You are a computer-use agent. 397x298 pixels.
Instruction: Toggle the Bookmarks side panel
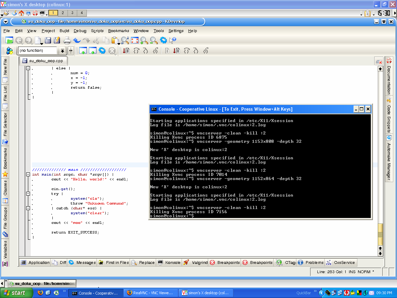click(x=5, y=162)
